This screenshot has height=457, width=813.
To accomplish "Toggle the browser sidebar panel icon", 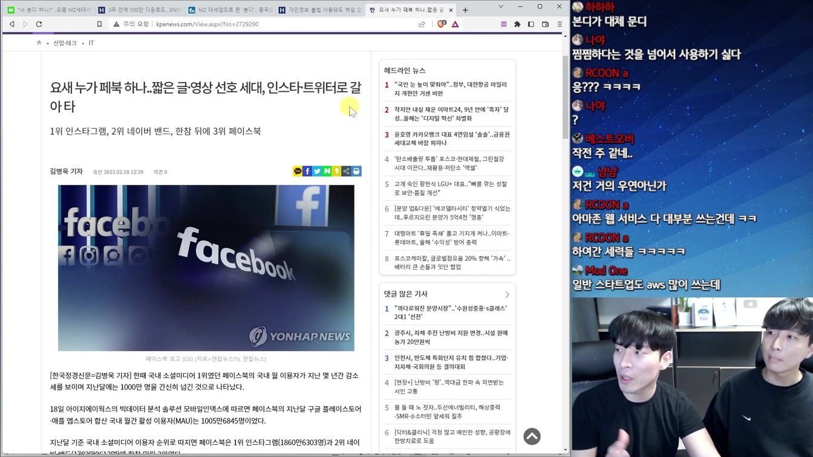I will (531, 24).
